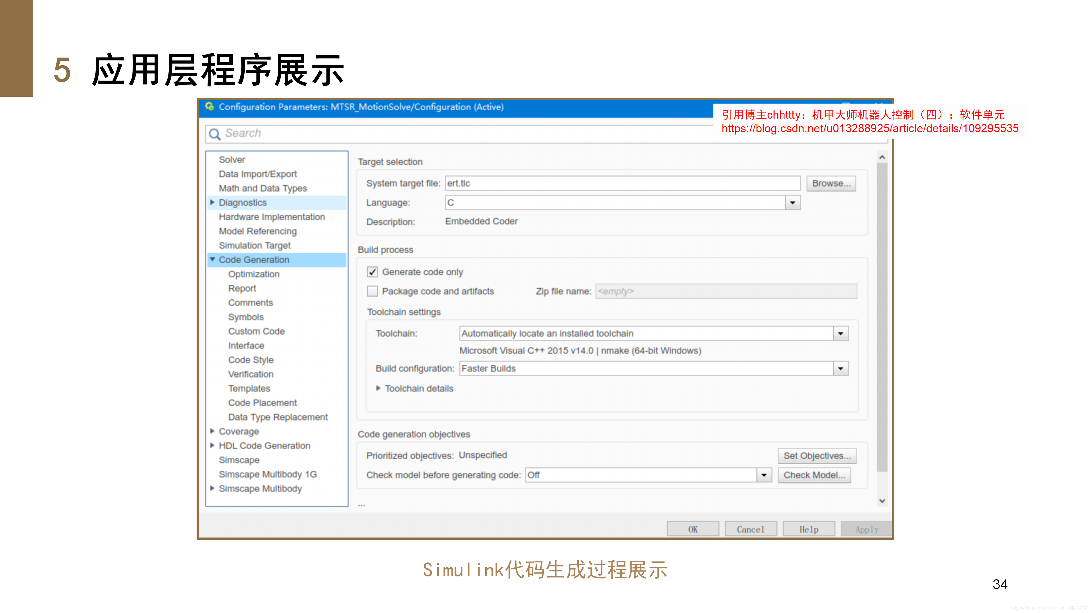
Task: Click the search magnifier icon
Action: (x=215, y=134)
